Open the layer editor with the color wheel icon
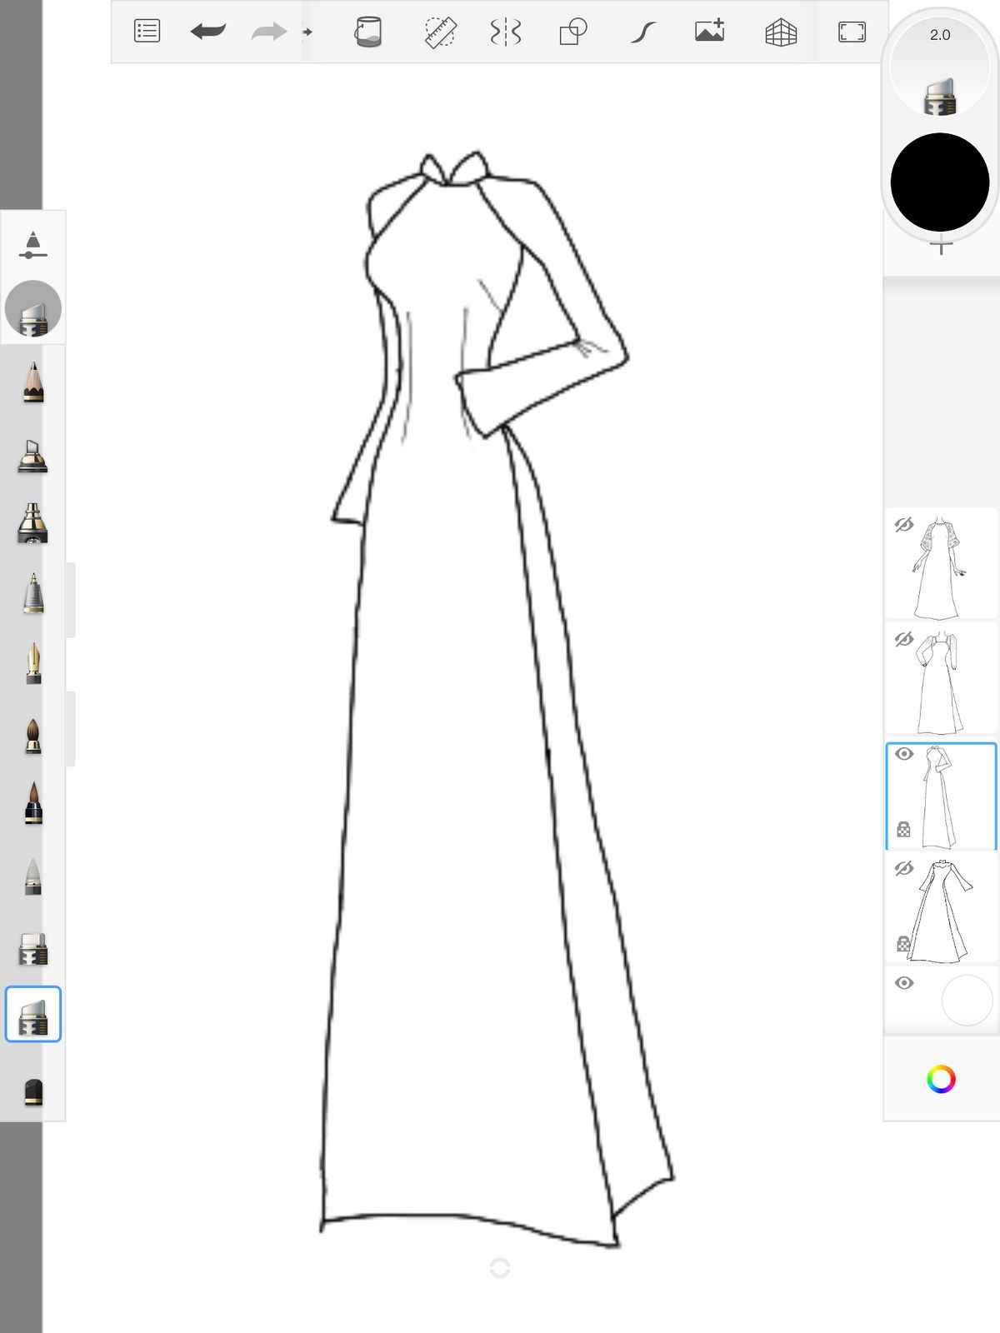Image resolution: width=1000 pixels, height=1333 pixels. [x=941, y=1079]
